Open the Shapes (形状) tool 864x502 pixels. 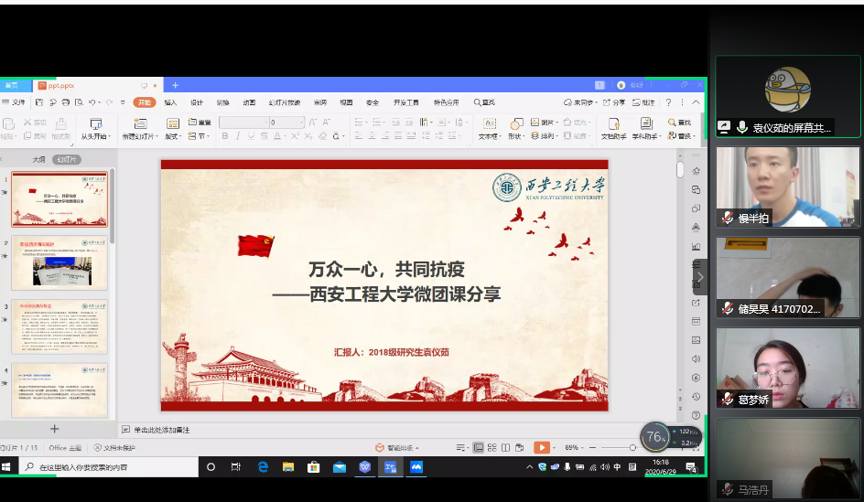[517, 125]
